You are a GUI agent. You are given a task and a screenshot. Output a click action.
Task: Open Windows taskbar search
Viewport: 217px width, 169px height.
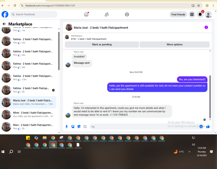pos(11,152)
